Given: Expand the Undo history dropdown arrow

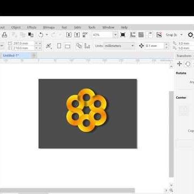Looking at the screenshot, I should (x=47, y=35).
